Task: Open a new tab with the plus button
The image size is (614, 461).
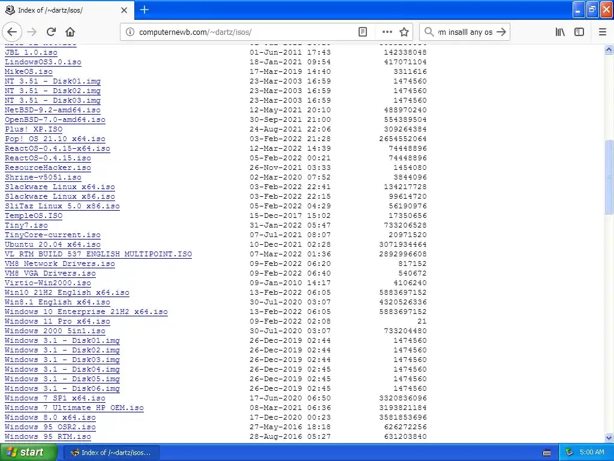Action: (145, 10)
